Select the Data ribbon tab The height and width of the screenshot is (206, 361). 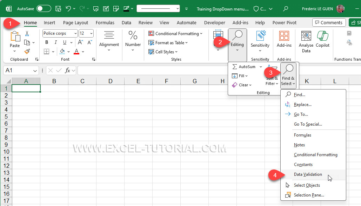(x=126, y=22)
